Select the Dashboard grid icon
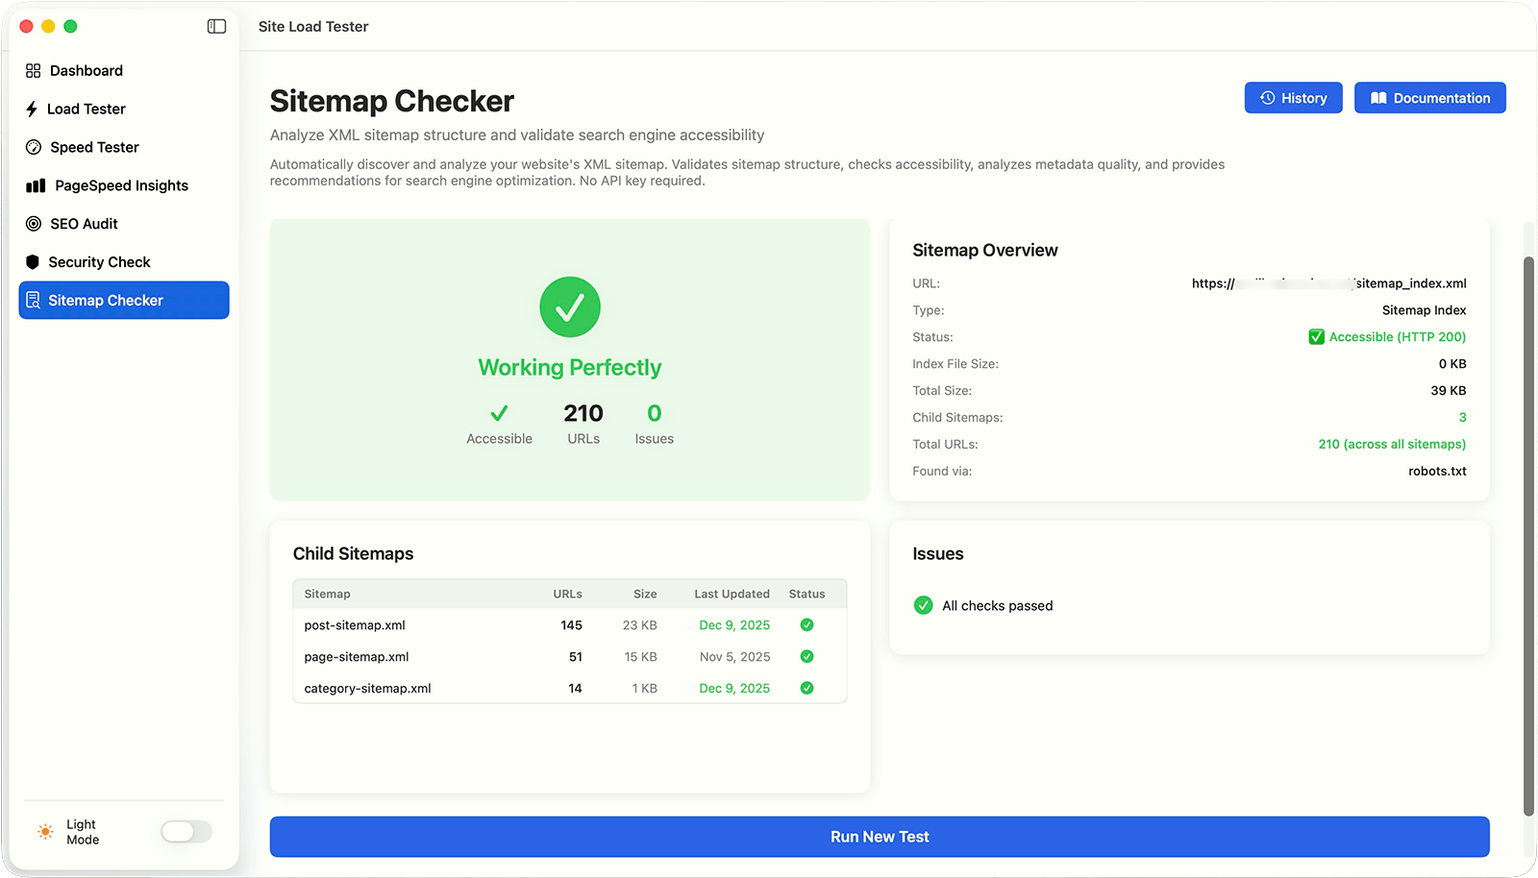This screenshot has width=1538, height=878. coord(34,70)
